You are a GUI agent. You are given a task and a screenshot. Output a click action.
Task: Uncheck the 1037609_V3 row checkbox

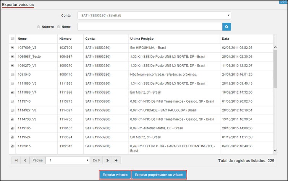click(12, 47)
